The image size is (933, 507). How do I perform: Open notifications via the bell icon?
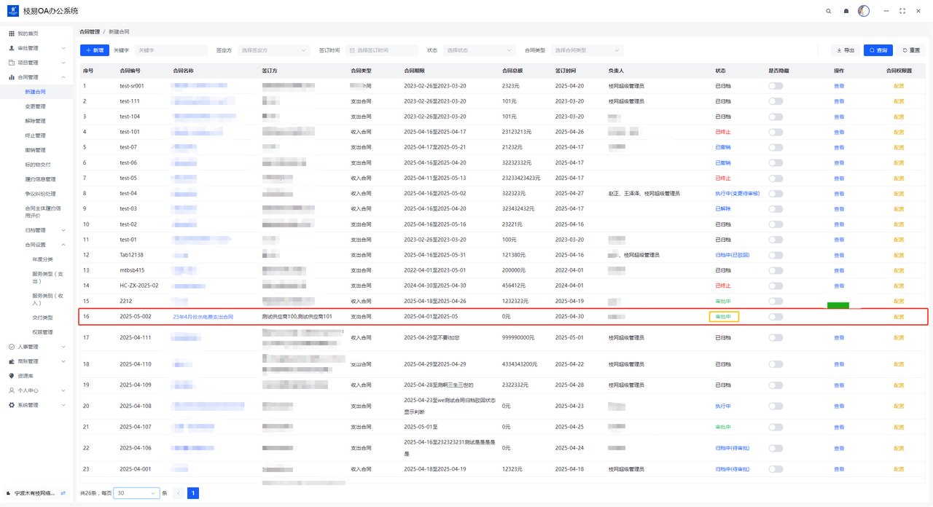pyautogui.click(x=846, y=11)
